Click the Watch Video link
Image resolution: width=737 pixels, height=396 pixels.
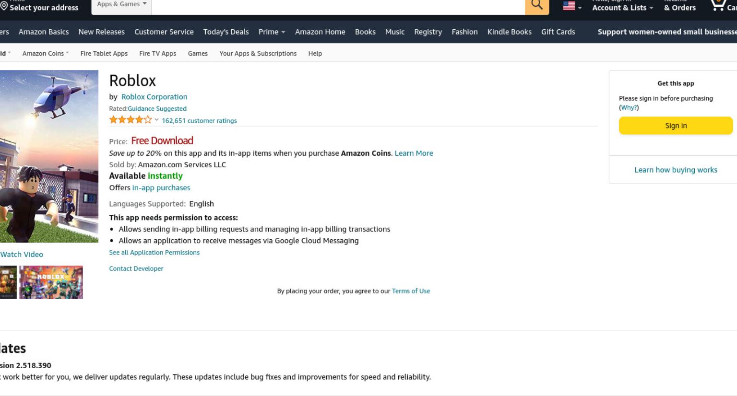click(x=22, y=255)
